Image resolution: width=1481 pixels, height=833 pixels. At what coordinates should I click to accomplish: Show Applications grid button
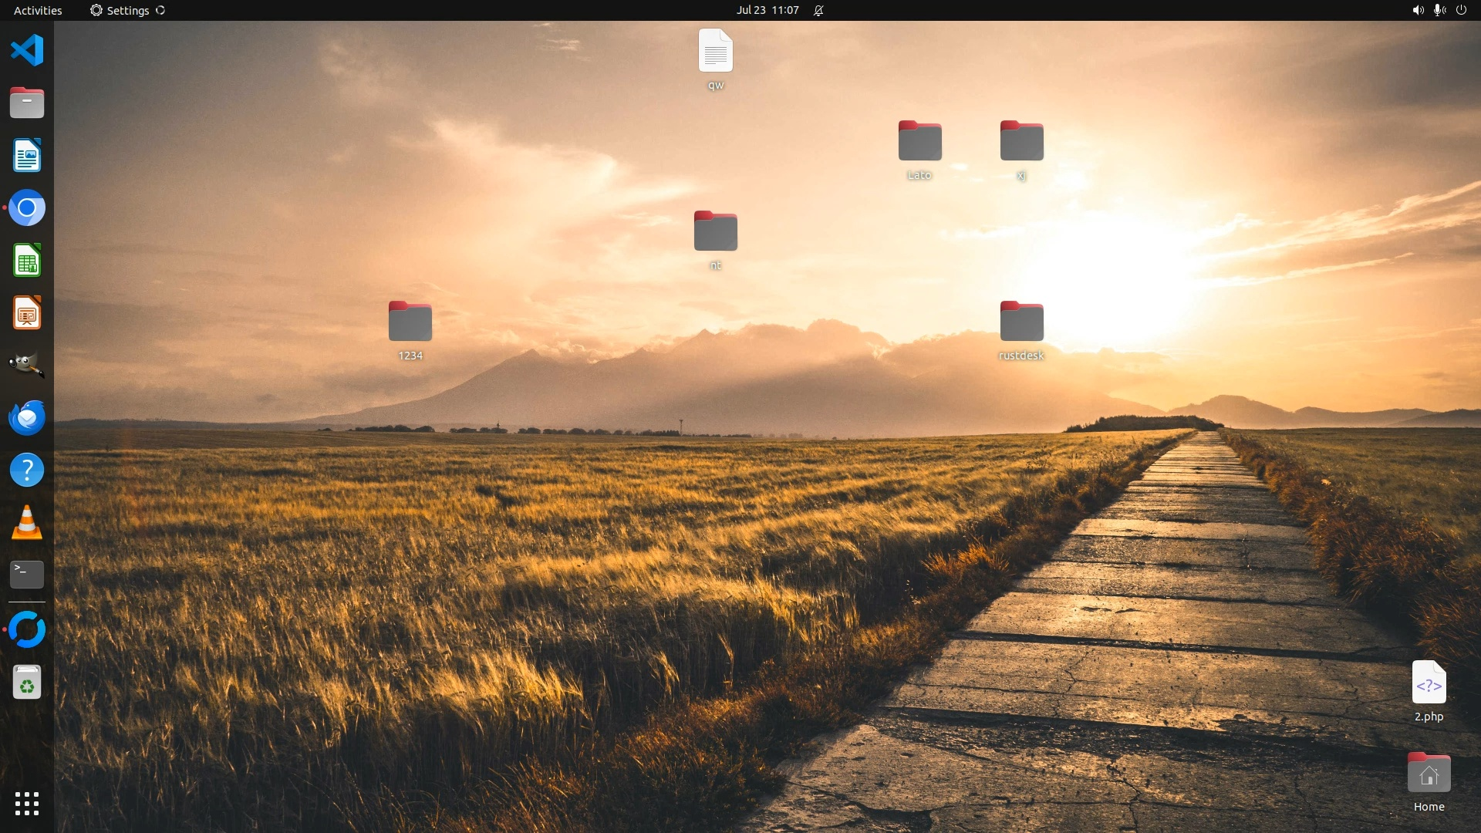click(27, 804)
